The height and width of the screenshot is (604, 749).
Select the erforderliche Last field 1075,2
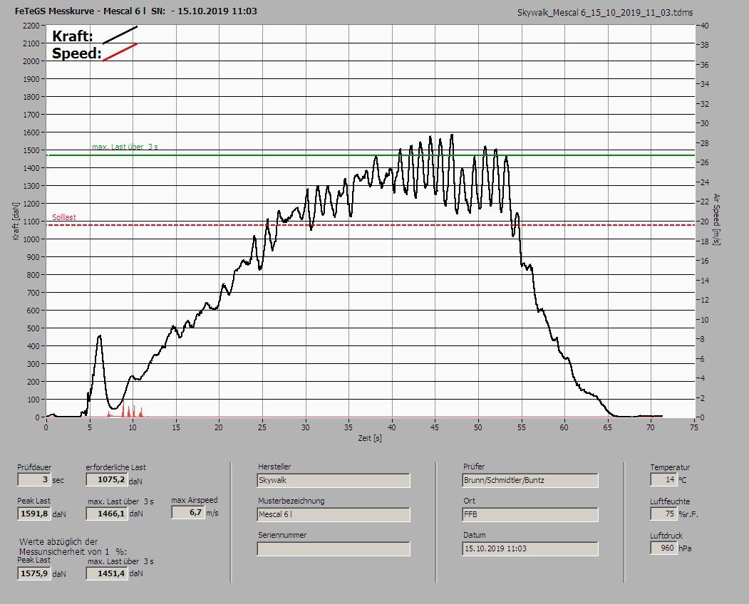tap(106, 479)
